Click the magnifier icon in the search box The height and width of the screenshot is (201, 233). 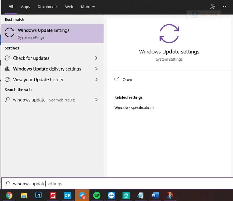point(7,184)
